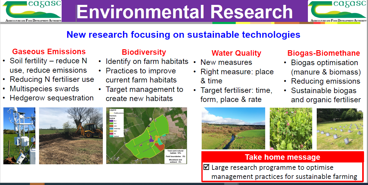The width and height of the screenshot is (368, 185).
Task: Click the 'Woodland and wetland: 5%' map label
Action: coord(175,161)
